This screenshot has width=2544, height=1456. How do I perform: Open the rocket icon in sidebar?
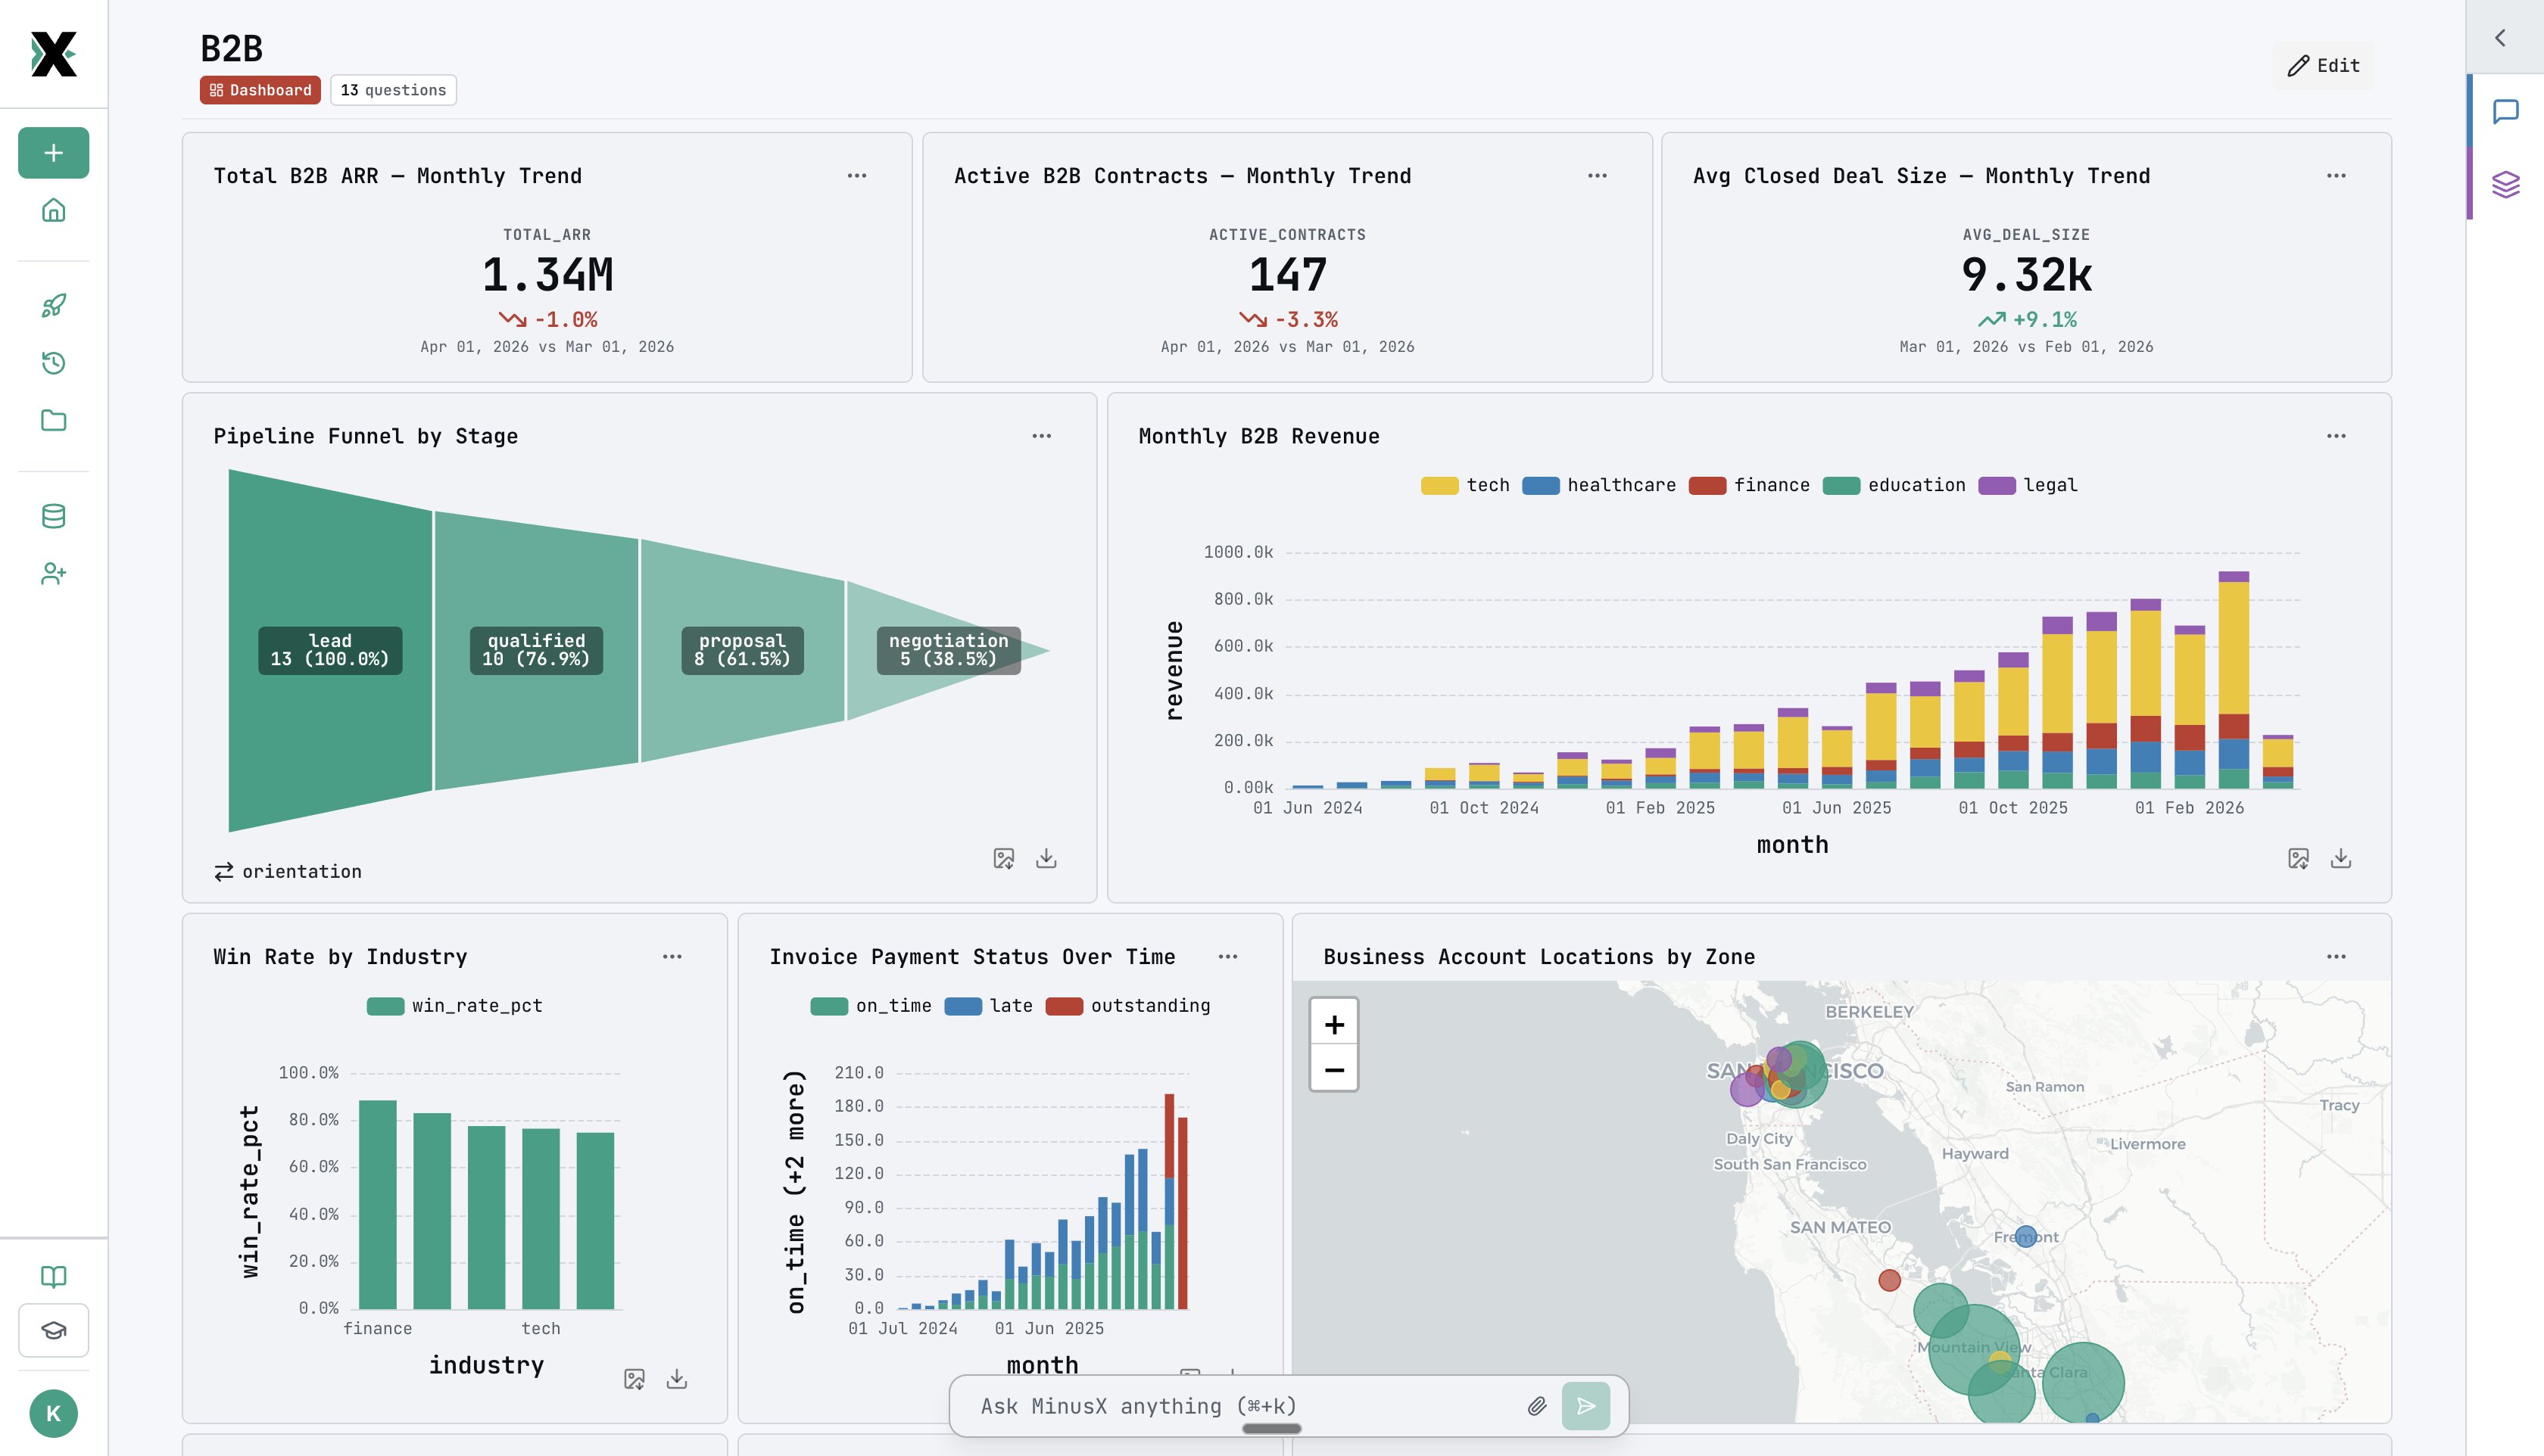click(53, 305)
